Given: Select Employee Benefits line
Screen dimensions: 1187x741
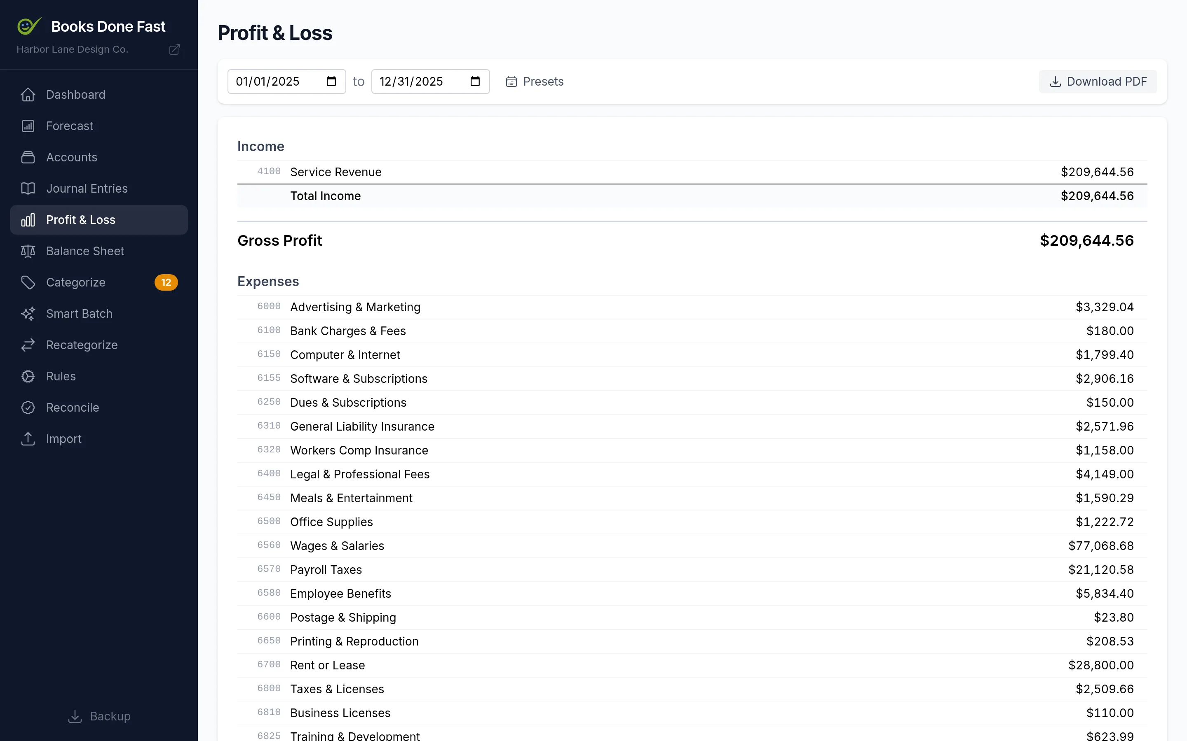Looking at the screenshot, I should (x=692, y=594).
